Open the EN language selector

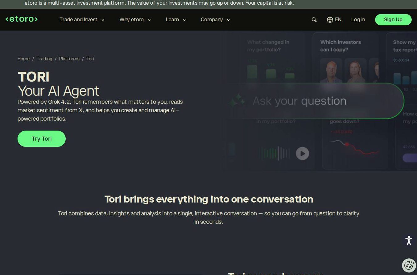click(x=334, y=20)
